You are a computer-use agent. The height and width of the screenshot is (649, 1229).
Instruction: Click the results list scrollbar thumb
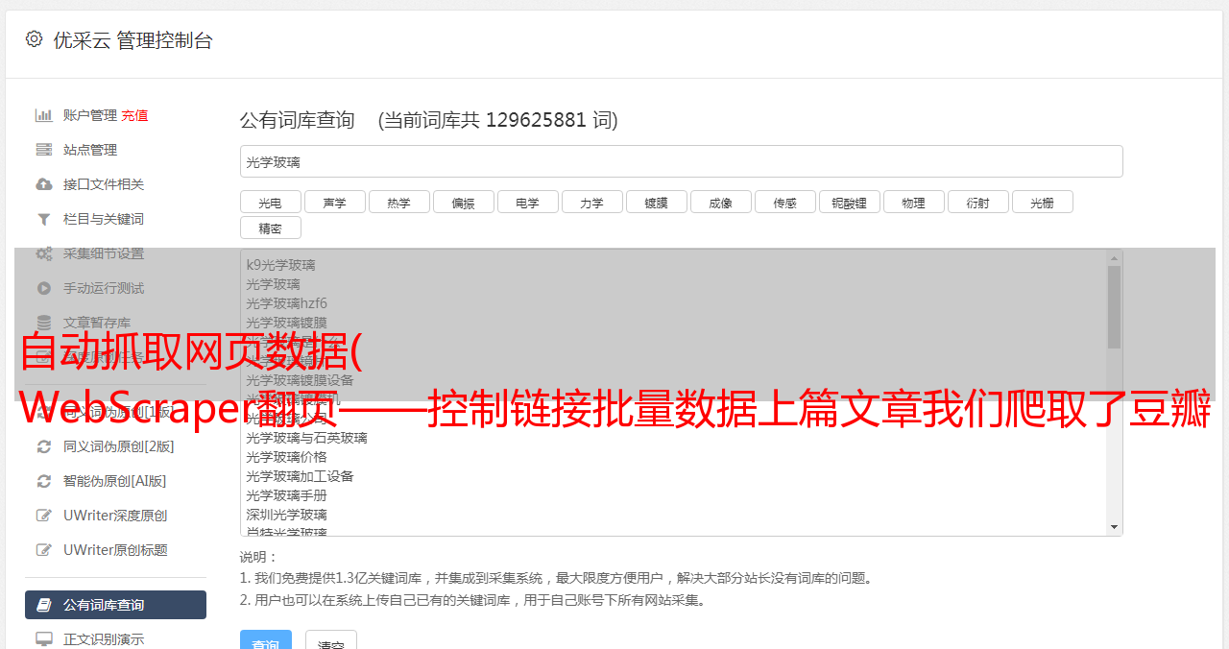click(1114, 306)
